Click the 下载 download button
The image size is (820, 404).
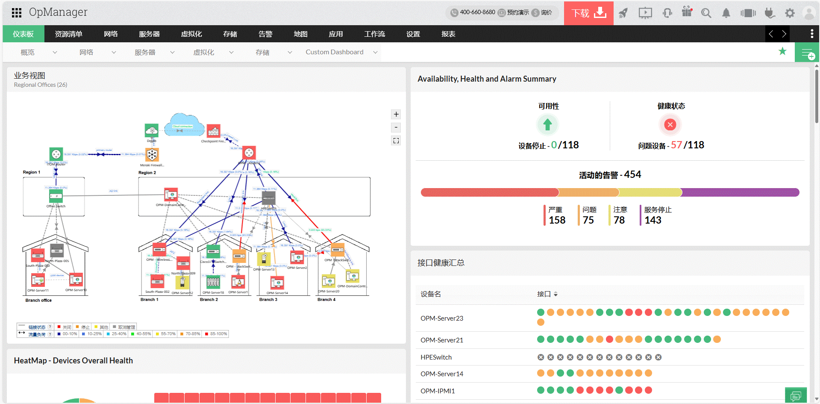tap(589, 13)
